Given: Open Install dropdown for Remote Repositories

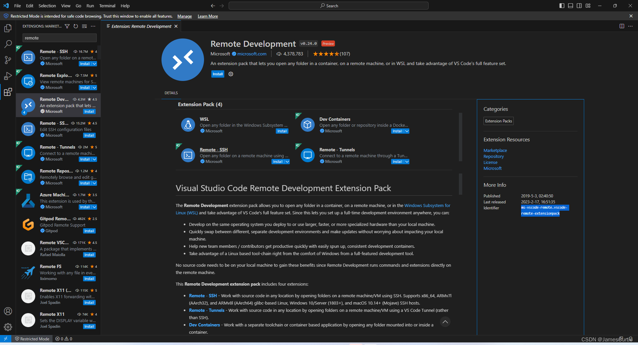Looking at the screenshot, I should pos(94,183).
